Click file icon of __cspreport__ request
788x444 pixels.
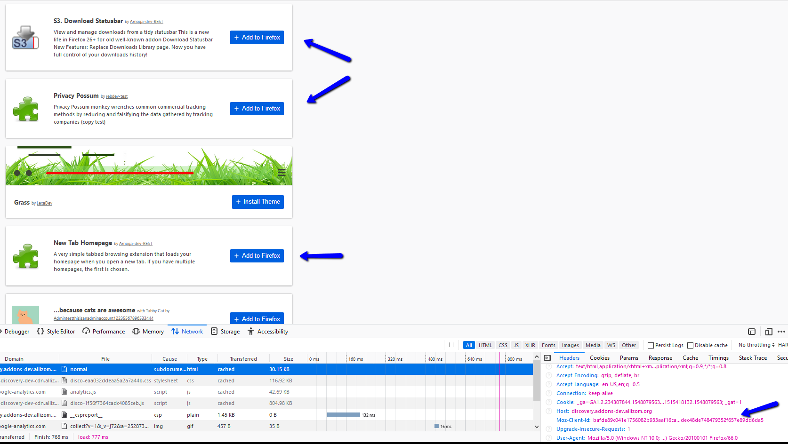64,415
